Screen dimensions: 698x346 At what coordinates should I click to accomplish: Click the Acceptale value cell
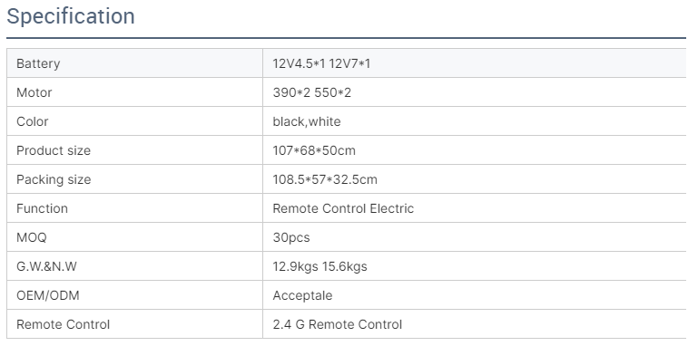click(474, 295)
